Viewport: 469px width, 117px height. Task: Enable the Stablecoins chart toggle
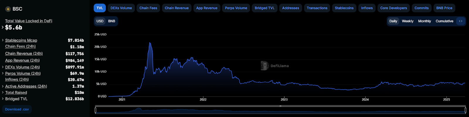pos(344,8)
